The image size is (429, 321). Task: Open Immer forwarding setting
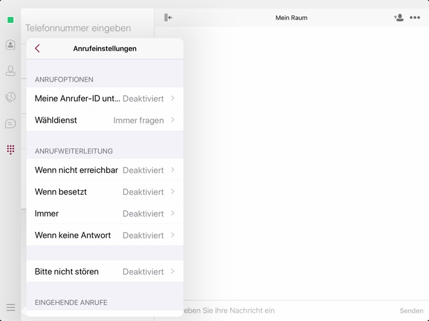point(105,214)
